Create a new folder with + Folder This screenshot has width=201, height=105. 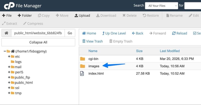coord(25,16)
